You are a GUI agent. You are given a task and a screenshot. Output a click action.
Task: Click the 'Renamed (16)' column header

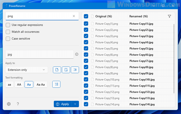[x=139, y=16]
